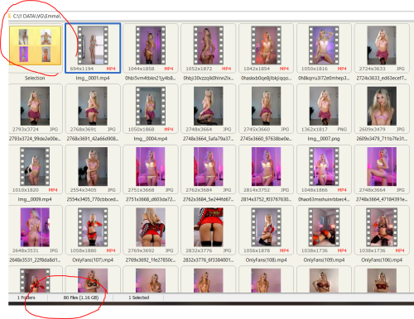Click the "1 Selected" status bar entry
The height and width of the screenshot is (319, 414).
(x=139, y=298)
